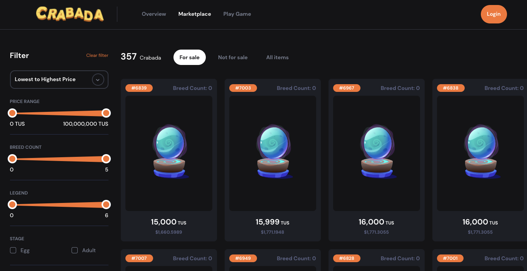Image resolution: width=527 pixels, height=271 pixels.
Task: Clear all filters
Action: (x=97, y=55)
